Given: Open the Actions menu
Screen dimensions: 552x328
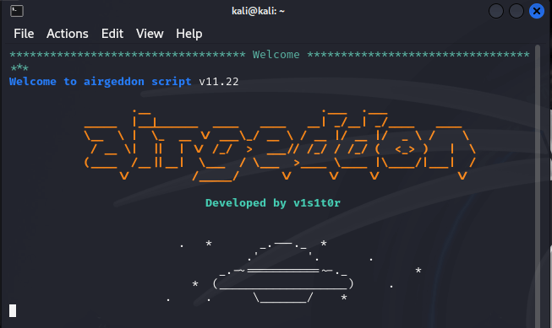Looking at the screenshot, I should pyautogui.click(x=68, y=34).
